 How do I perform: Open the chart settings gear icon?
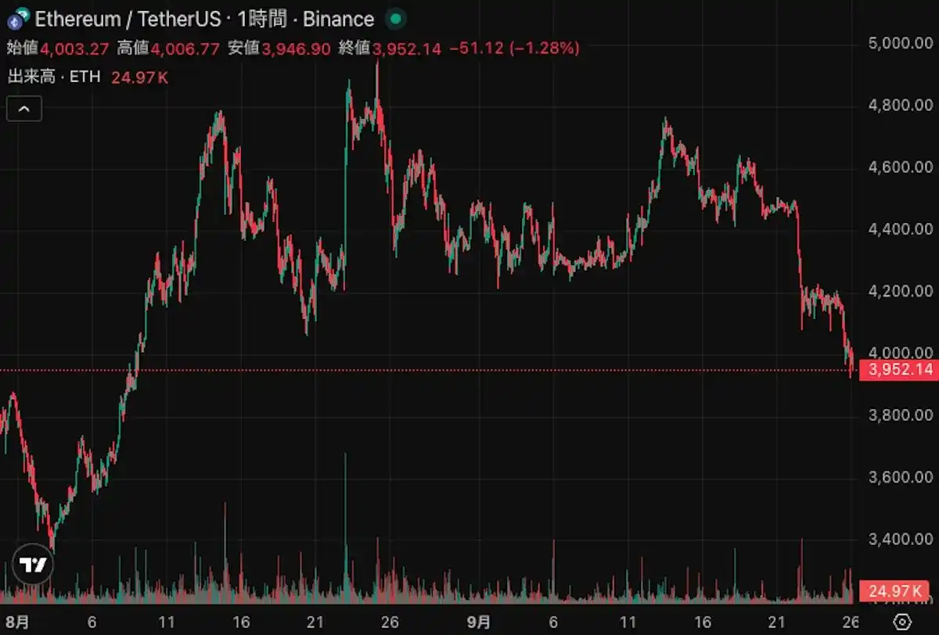pyautogui.click(x=902, y=622)
